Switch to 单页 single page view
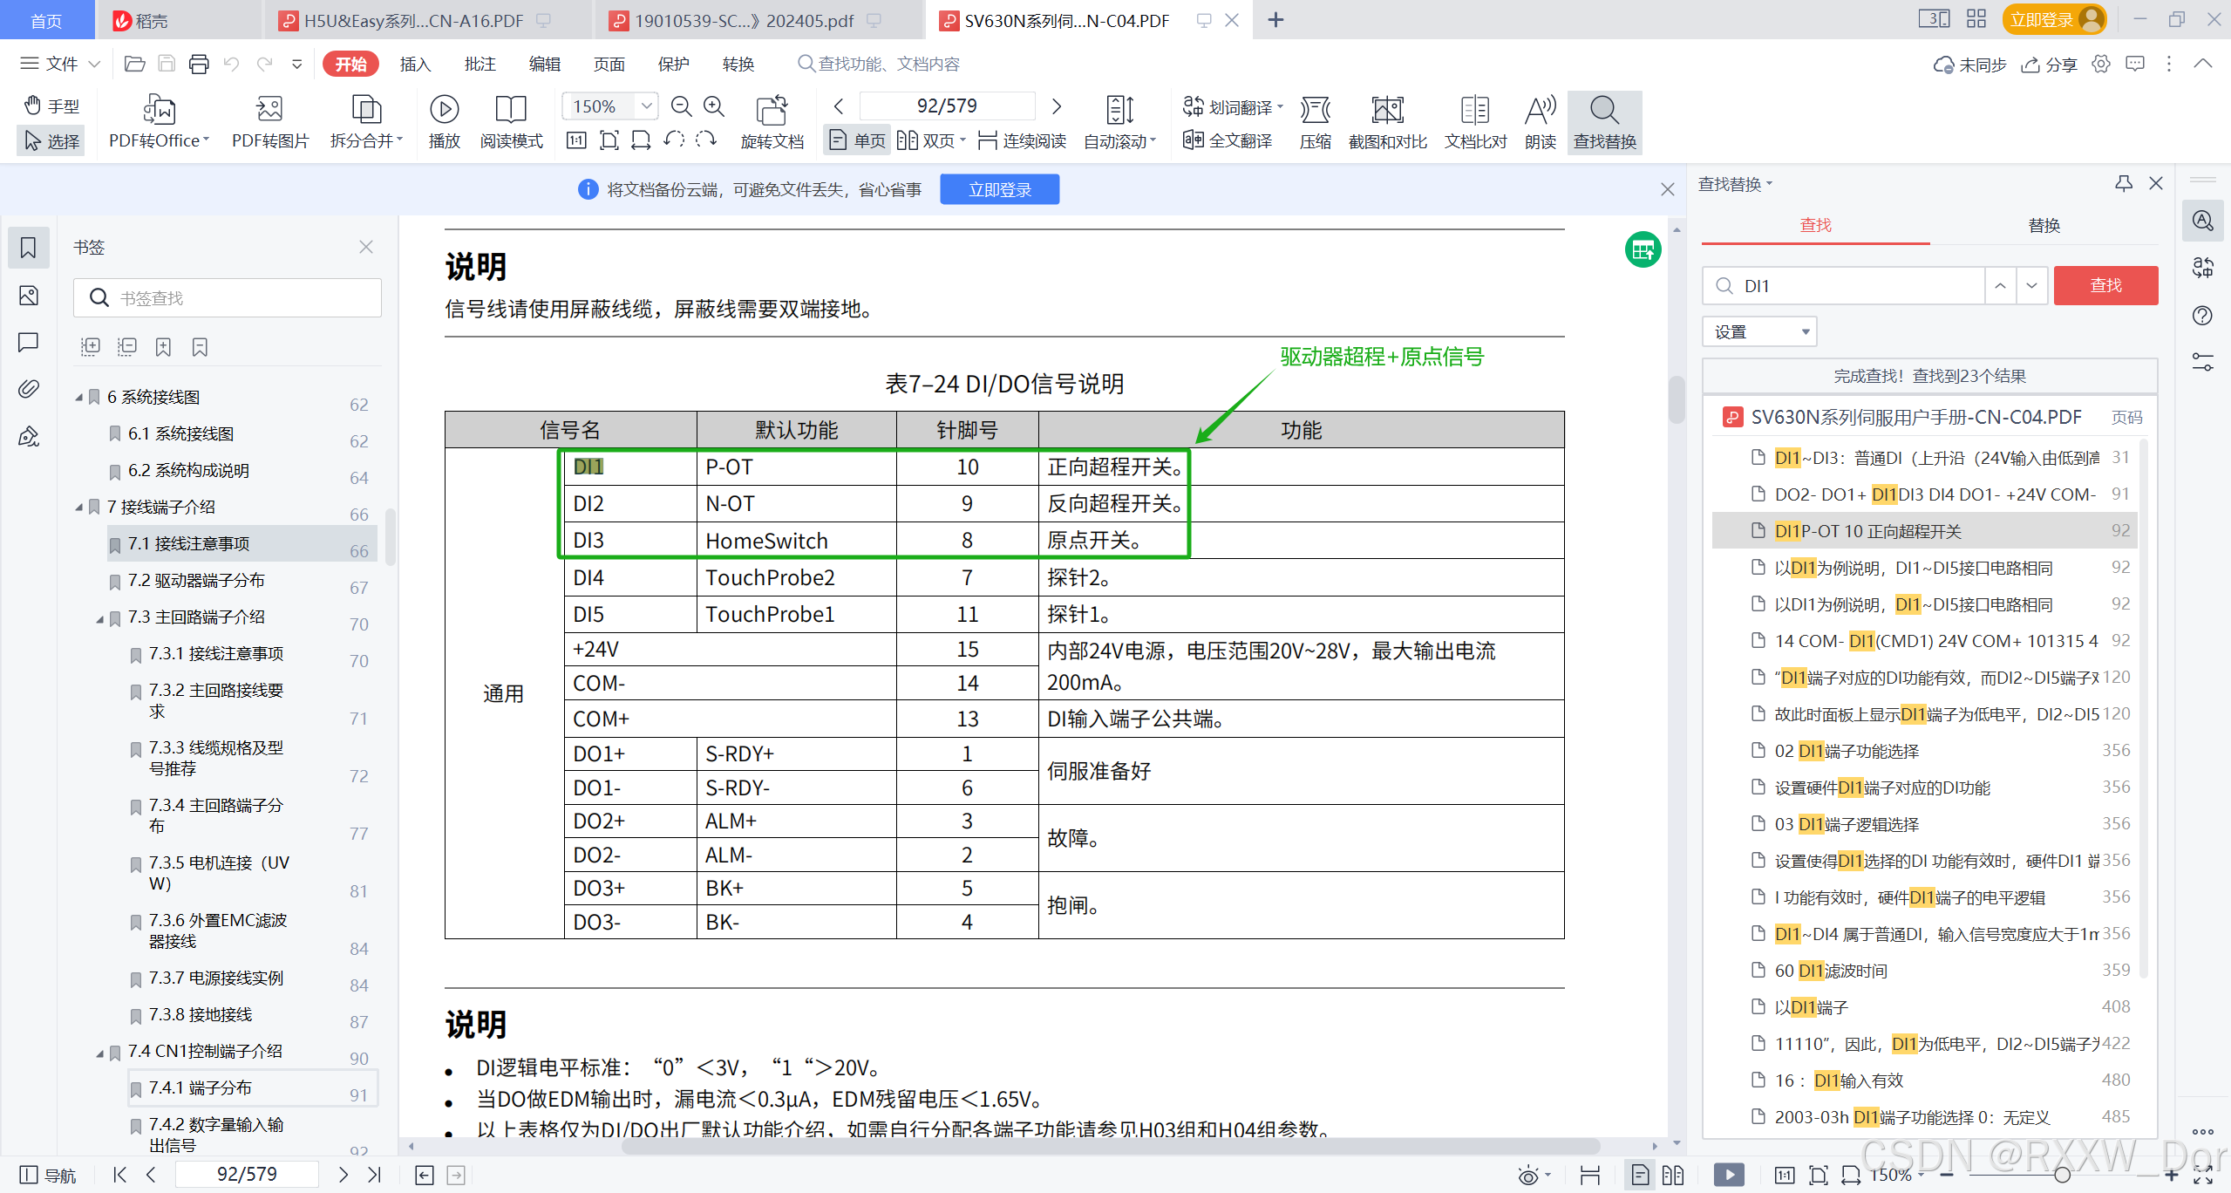This screenshot has width=2231, height=1193. [x=858, y=140]
